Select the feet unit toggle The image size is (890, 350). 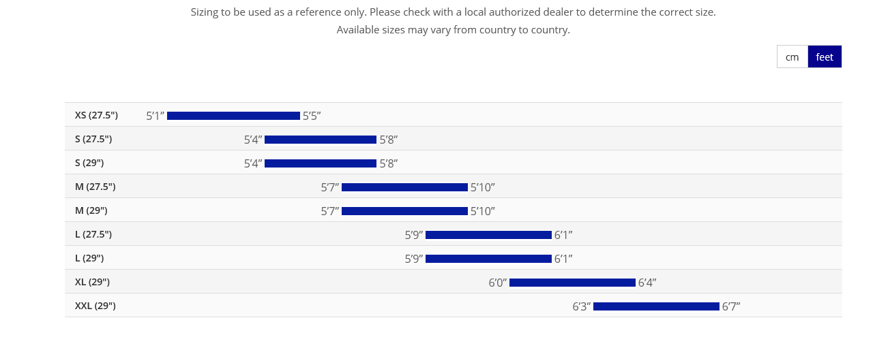click(x=825, y=57)
